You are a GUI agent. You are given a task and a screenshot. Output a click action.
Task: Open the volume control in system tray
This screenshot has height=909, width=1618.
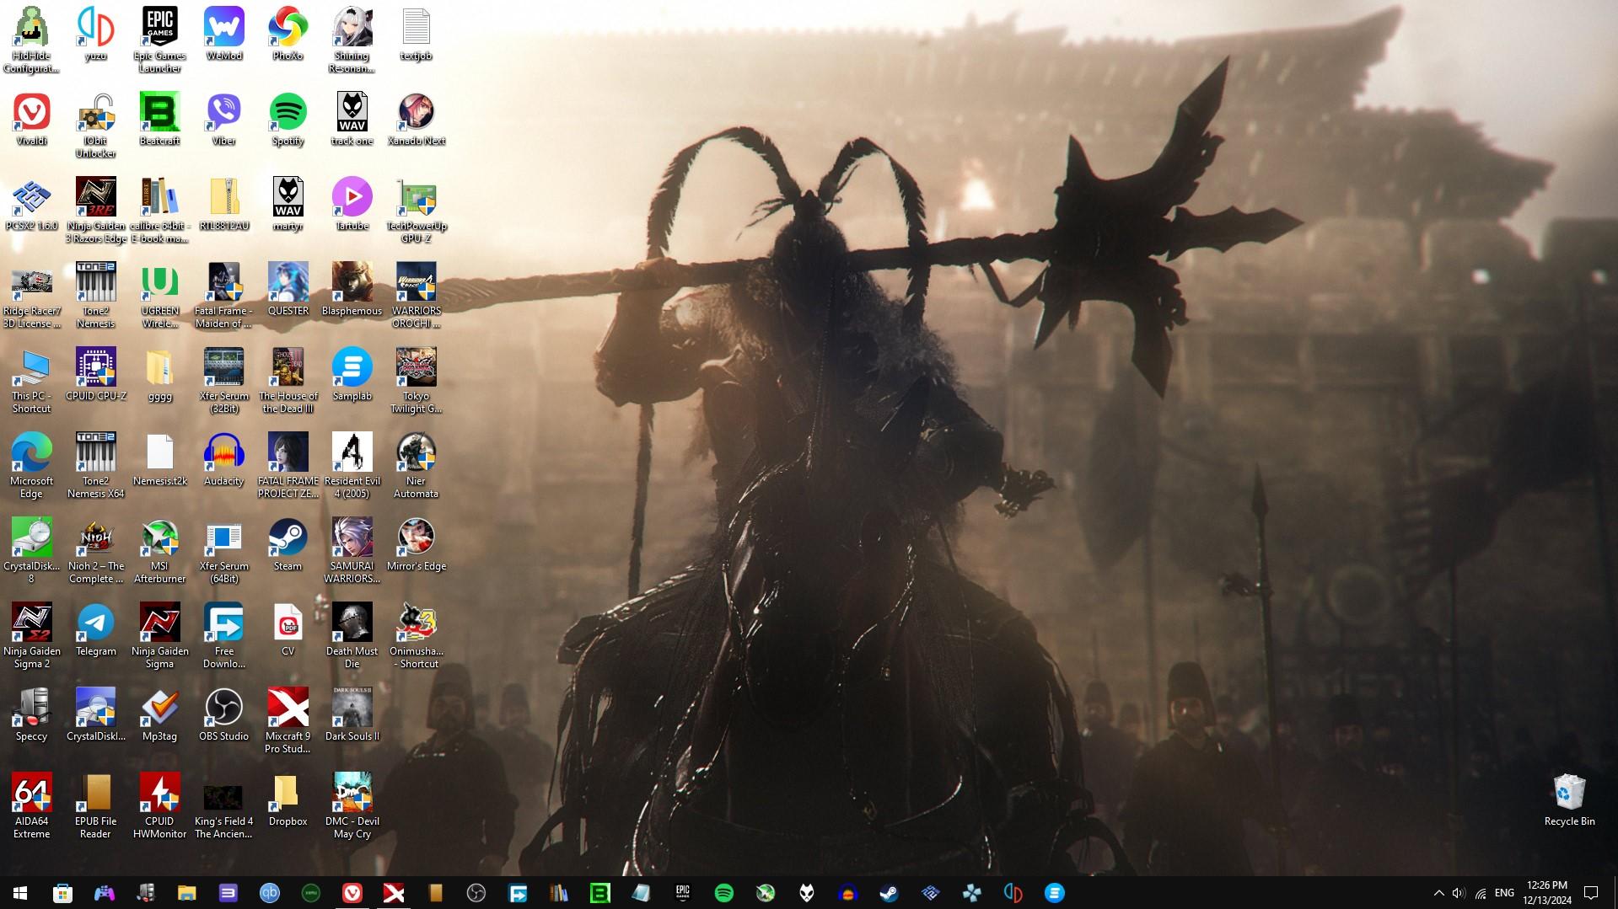coord(1459,893)
